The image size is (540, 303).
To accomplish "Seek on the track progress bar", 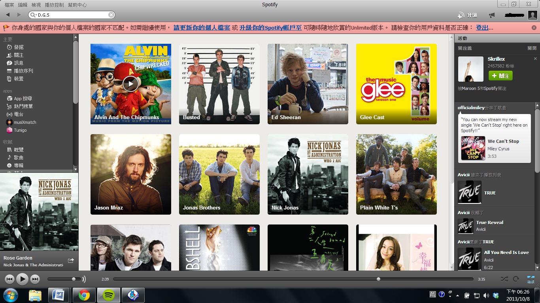I will tap(293, 279).
